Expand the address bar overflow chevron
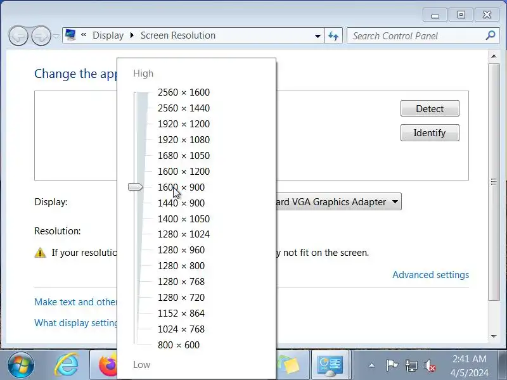Screen dimensions: 507x380 (x=84, y=35)
